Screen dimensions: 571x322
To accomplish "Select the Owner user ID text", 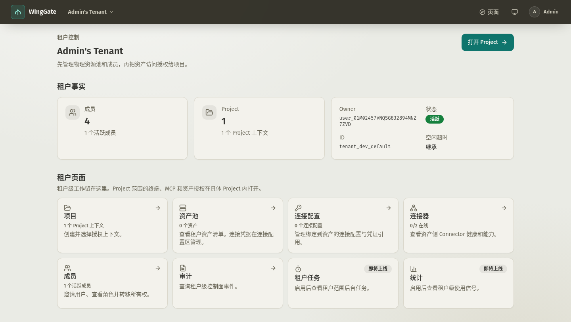I will point(378,121).
